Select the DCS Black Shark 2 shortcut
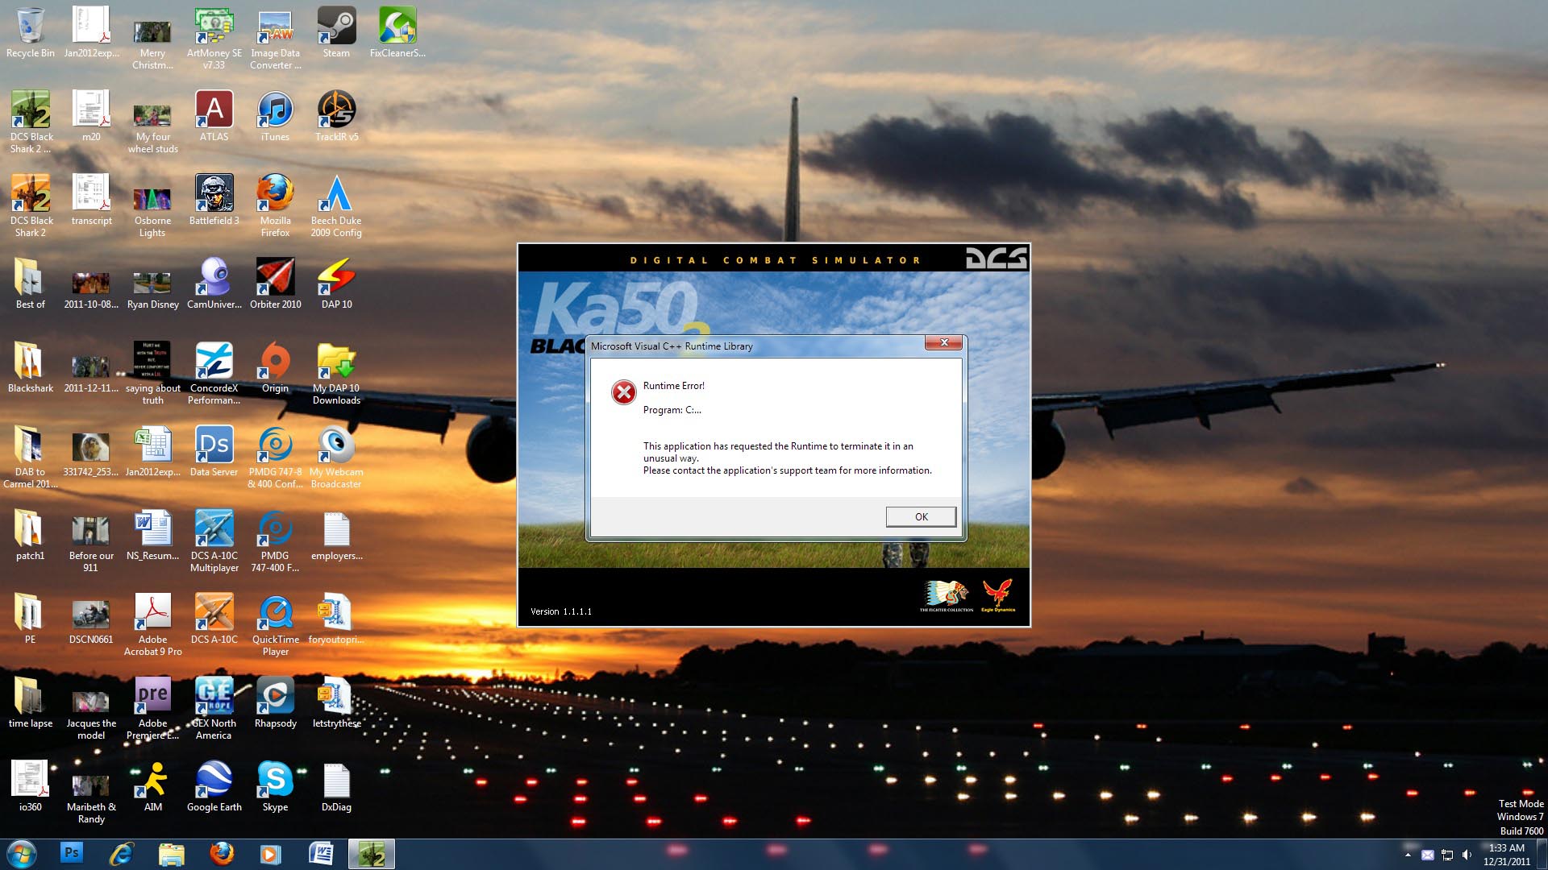Image resolution: width=1548 pixels, height=870 pixels. (31, 205)
